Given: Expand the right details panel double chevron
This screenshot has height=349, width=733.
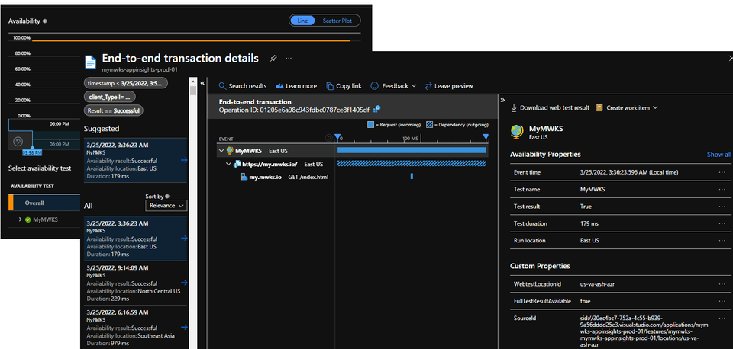Looking at the screenshot, I should [x=502, y=100].
